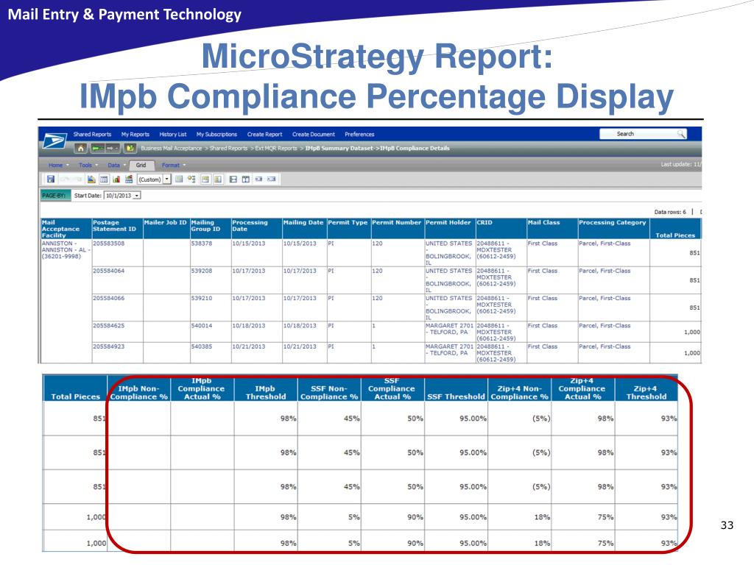Click the fit to window icon

coord(271,180)
